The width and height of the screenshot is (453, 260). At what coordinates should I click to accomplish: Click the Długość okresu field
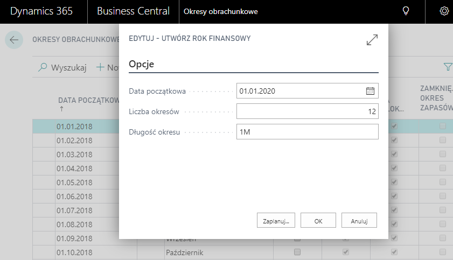pyautogui.click(x=308, y=132)
